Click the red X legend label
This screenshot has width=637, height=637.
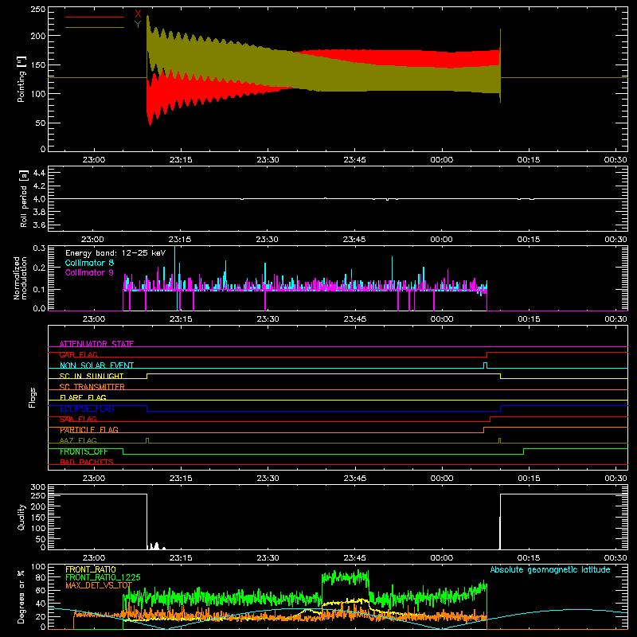138,14
